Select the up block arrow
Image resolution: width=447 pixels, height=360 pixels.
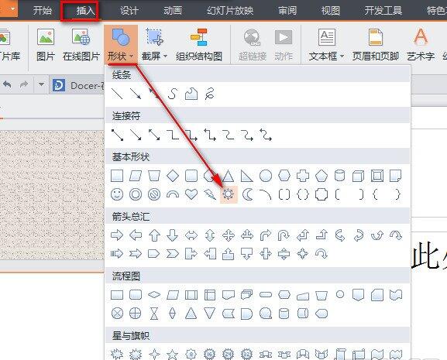click(x=154, y=235)
